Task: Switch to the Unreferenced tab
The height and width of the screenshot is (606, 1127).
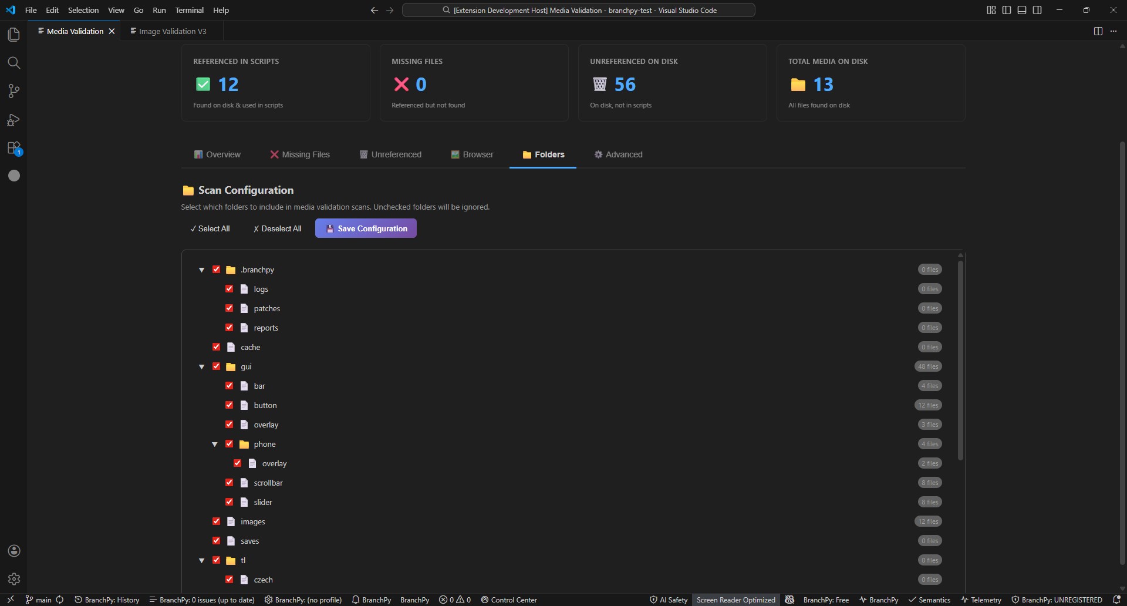Action: [x=390, y=154]
